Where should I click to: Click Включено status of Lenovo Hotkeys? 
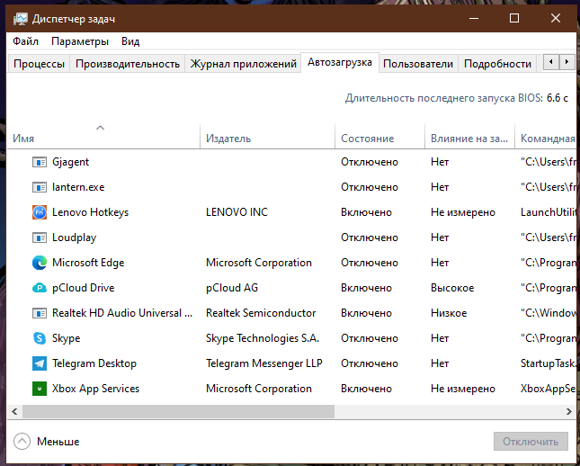pyautogui.click(x=366, y=212)
